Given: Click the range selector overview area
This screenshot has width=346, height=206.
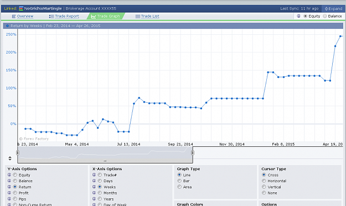Looking at the screenshot, I should 105,155.
